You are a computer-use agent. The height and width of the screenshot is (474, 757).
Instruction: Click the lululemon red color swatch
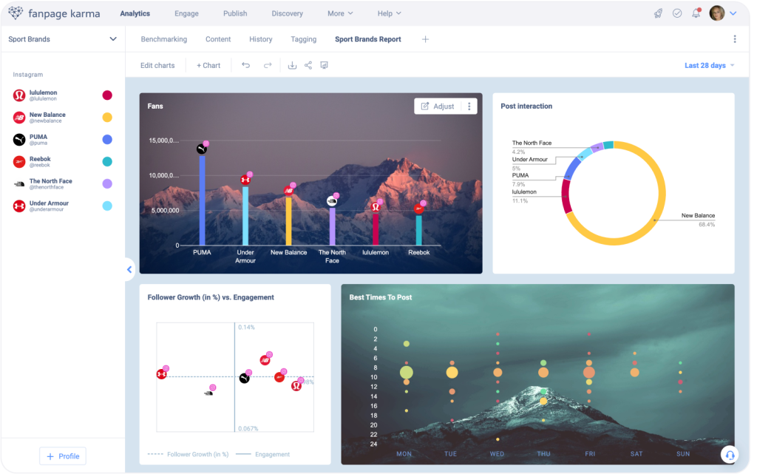pos(107,95)
